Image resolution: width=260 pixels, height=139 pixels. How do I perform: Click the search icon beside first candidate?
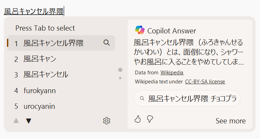(x=107, y=43)
